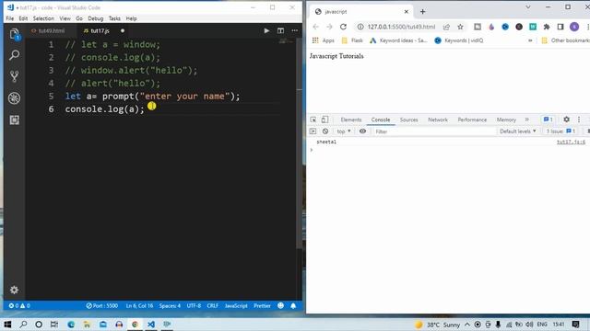Open Task View on the taskbar
590x331 pixels.
pos(54,325)
